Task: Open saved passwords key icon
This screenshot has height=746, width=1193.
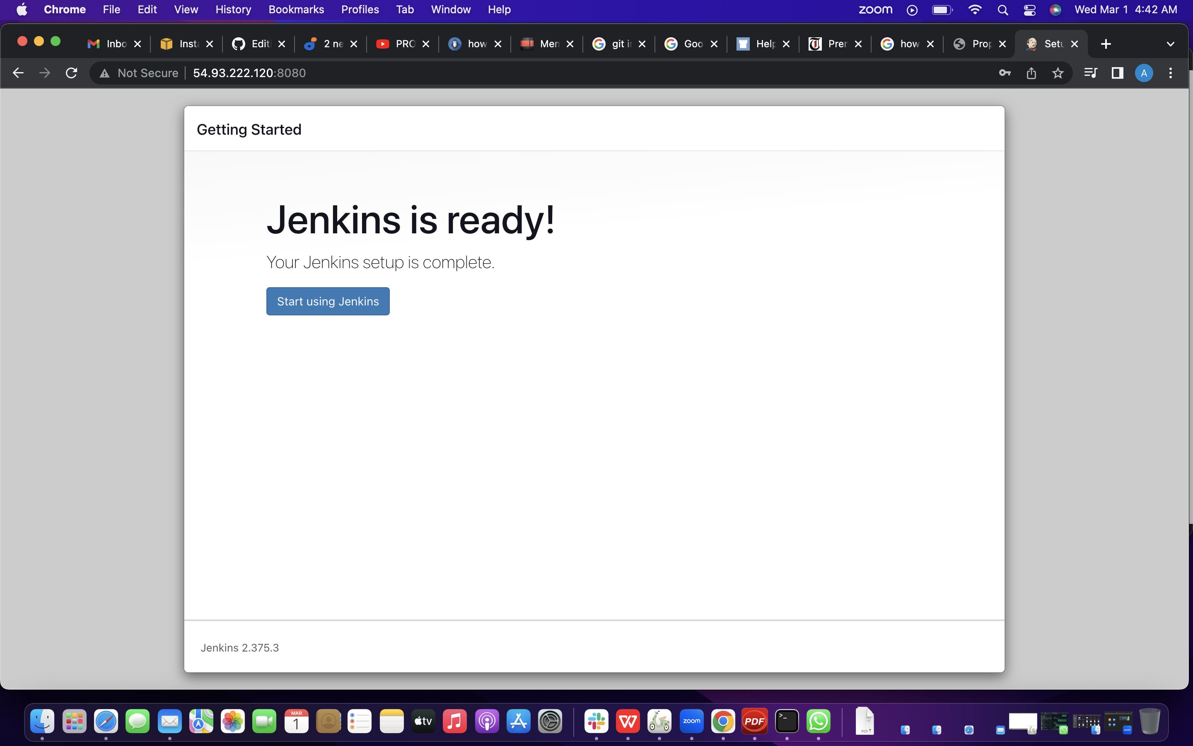Action: [1004, 73]
